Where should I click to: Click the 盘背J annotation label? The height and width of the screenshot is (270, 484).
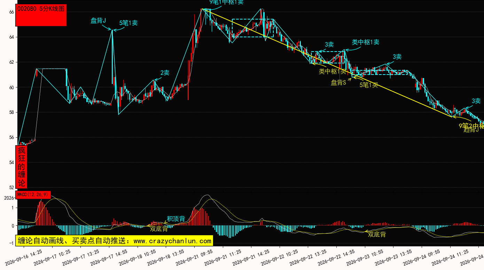98,21
